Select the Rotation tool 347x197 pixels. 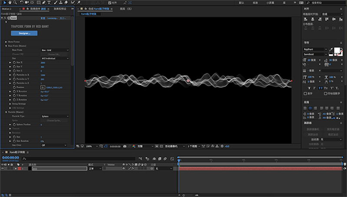click(21, 3)
